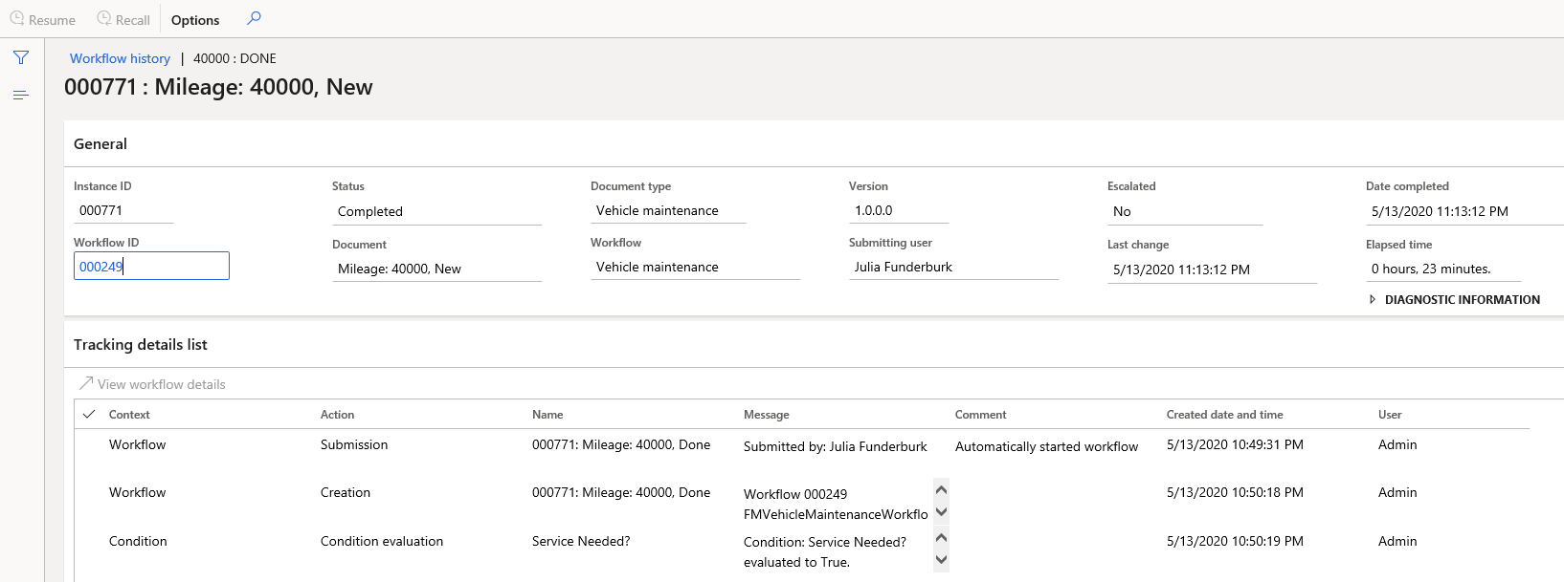Click the Status Completed field
The width and height of the screenshot is (1564, 582).
(436, 211)
